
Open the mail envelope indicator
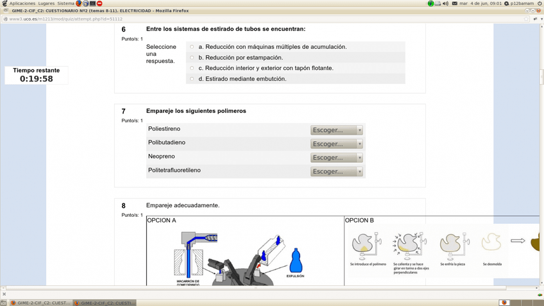(x=454, y=3)
